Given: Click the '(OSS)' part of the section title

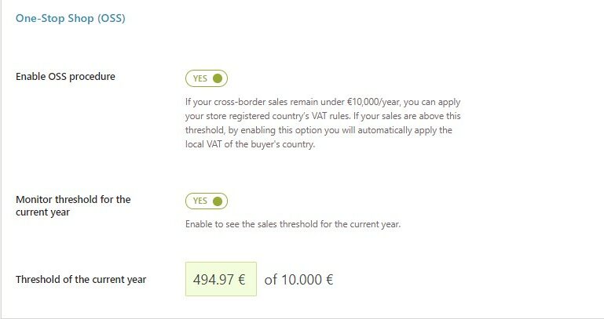Looking at the screenshot, I should (112, 19).
